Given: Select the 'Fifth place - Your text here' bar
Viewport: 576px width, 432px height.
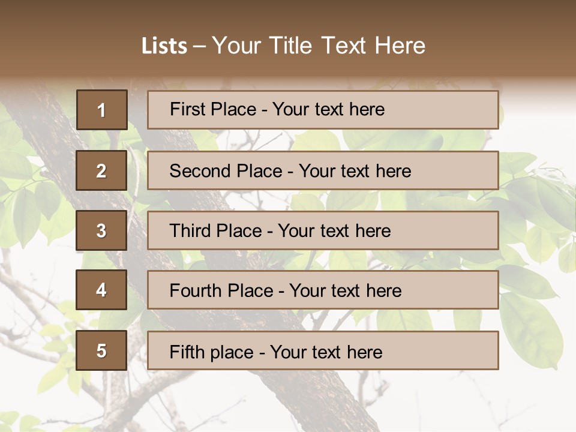Looking at the screenshot, I should pyautogui.click(x=323, y=351).
